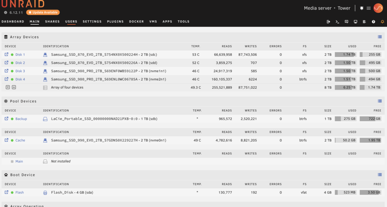Click the 'Not installed' text in Main row

pos(61,161)
